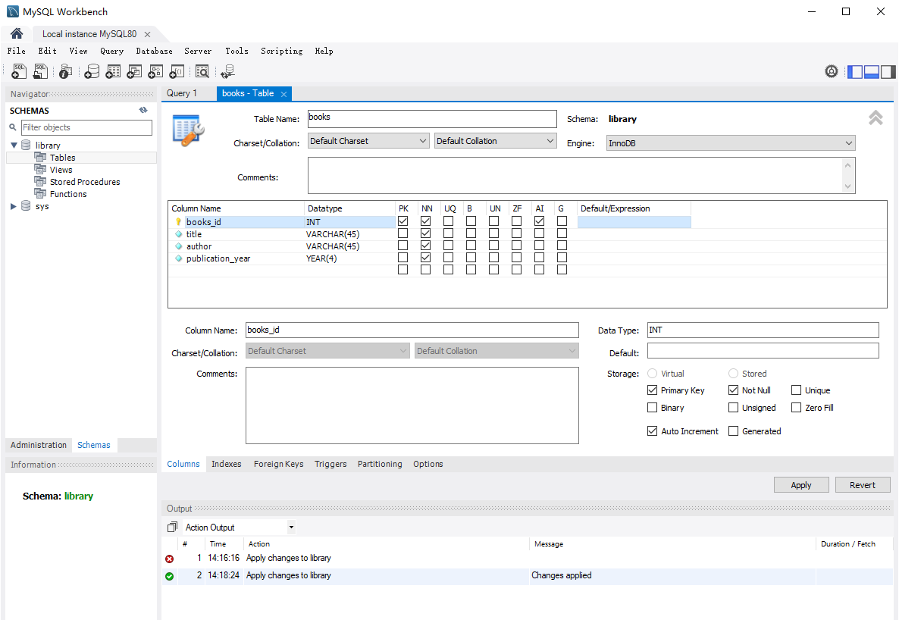
Task: Switch to the Query 1 tab
Action: (x=182, y=93)
